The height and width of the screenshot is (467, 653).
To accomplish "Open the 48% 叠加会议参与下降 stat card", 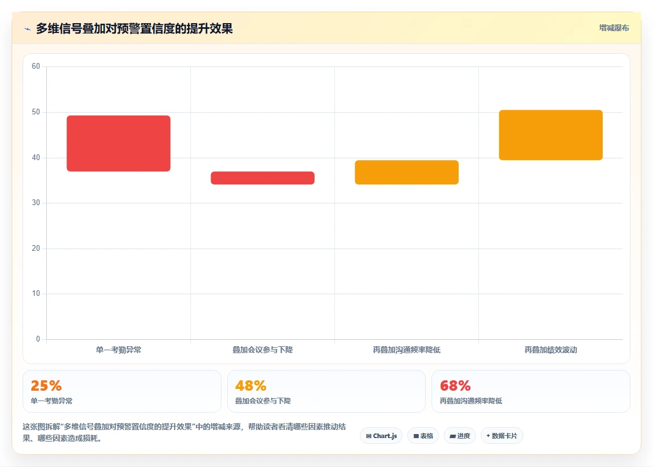I will [326, 391].
